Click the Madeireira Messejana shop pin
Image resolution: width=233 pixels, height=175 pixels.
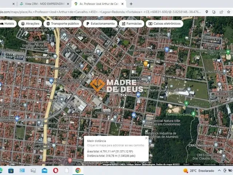(x=17, y=118)
